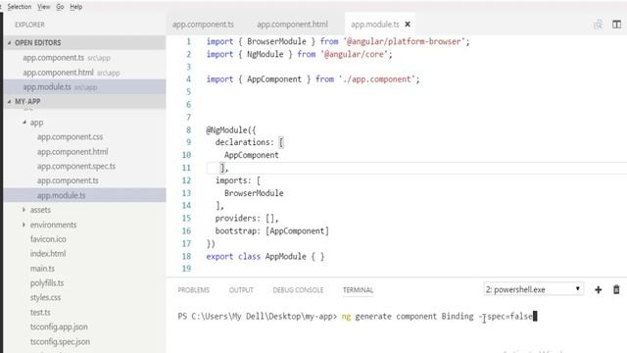Click the terminal command input line

pyautogui.click(x=358, y=316)
